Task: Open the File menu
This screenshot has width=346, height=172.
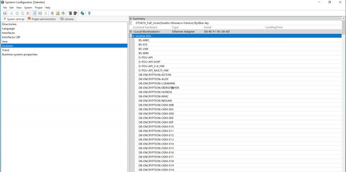Action: (5, 8)
